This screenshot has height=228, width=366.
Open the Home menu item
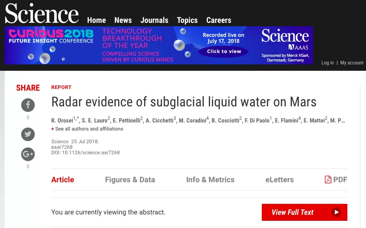click(x=97, y=20)
